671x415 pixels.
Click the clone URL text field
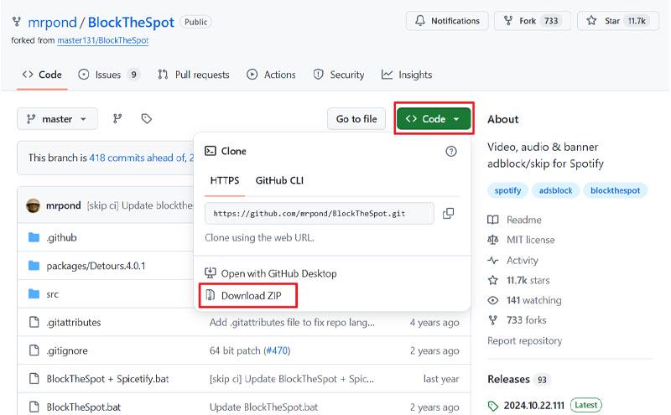[320, 214]
